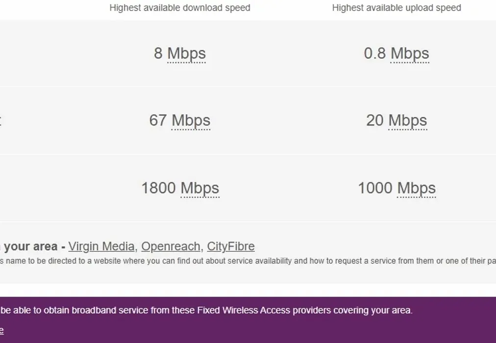
Task: Click the Fixed Wireless Access banner sentence
Action: [x=206, y=311]
